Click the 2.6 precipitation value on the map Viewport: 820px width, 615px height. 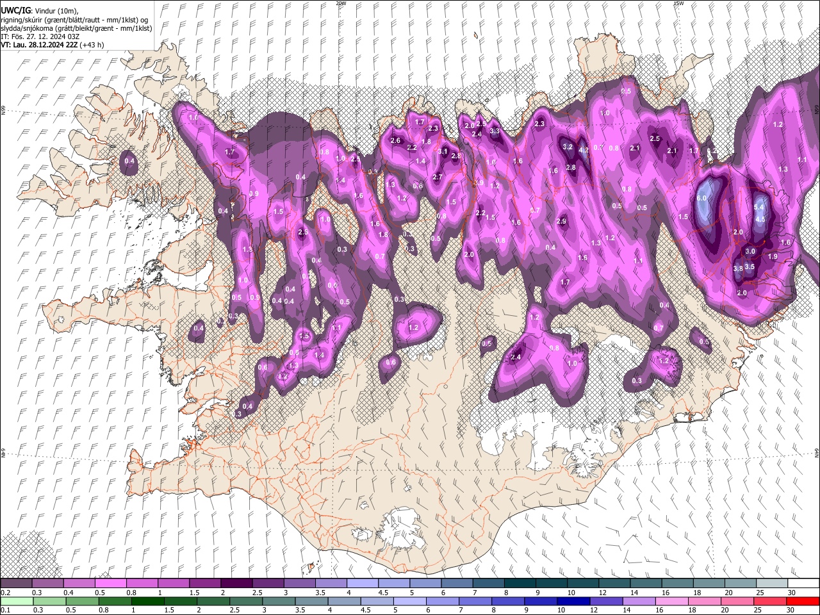click(x=395, y=140)
